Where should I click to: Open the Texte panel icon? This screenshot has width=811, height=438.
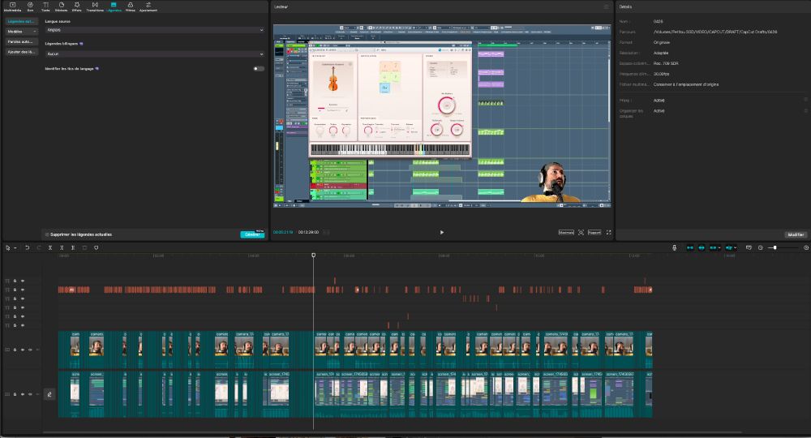45,6
